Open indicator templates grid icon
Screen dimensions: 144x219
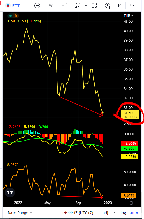[x=94, y=5]
